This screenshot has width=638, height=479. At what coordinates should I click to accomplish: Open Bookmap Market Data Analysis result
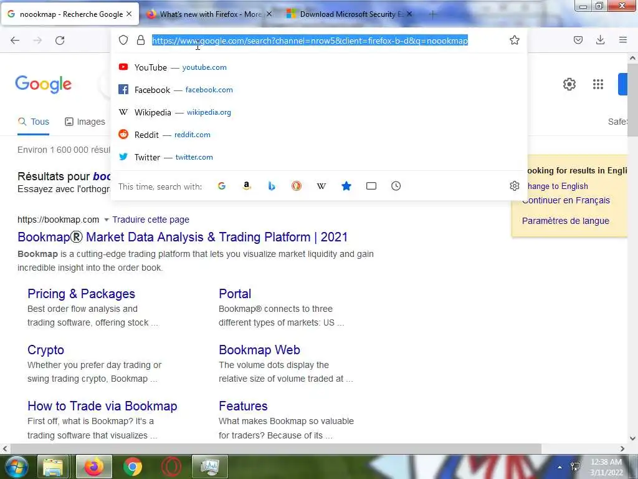tap(183, 237)
